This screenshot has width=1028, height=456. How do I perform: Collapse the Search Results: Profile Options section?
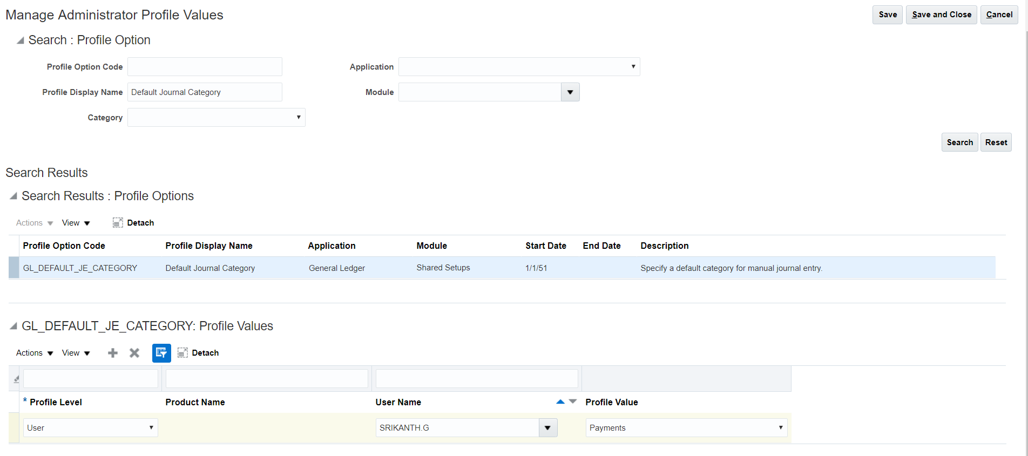pos(13,196)
